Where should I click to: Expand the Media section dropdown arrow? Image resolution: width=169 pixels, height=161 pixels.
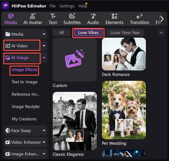pos(44,34)
